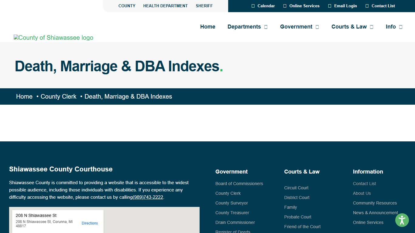Image resolution: width=415 pixels, height=233 pixels.
Task: Open Directions for 208 N Shiawassee St
Action: pos(90,223)
